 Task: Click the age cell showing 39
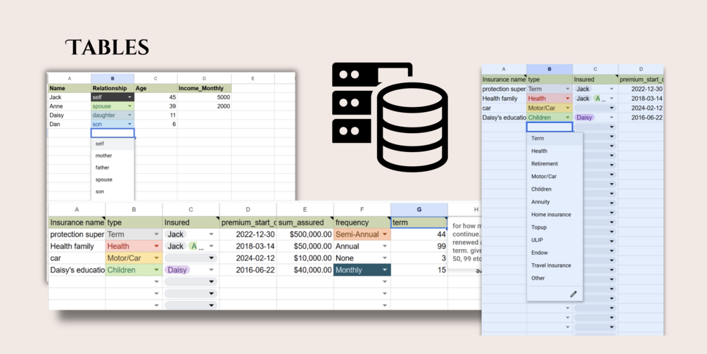point(156,106)
